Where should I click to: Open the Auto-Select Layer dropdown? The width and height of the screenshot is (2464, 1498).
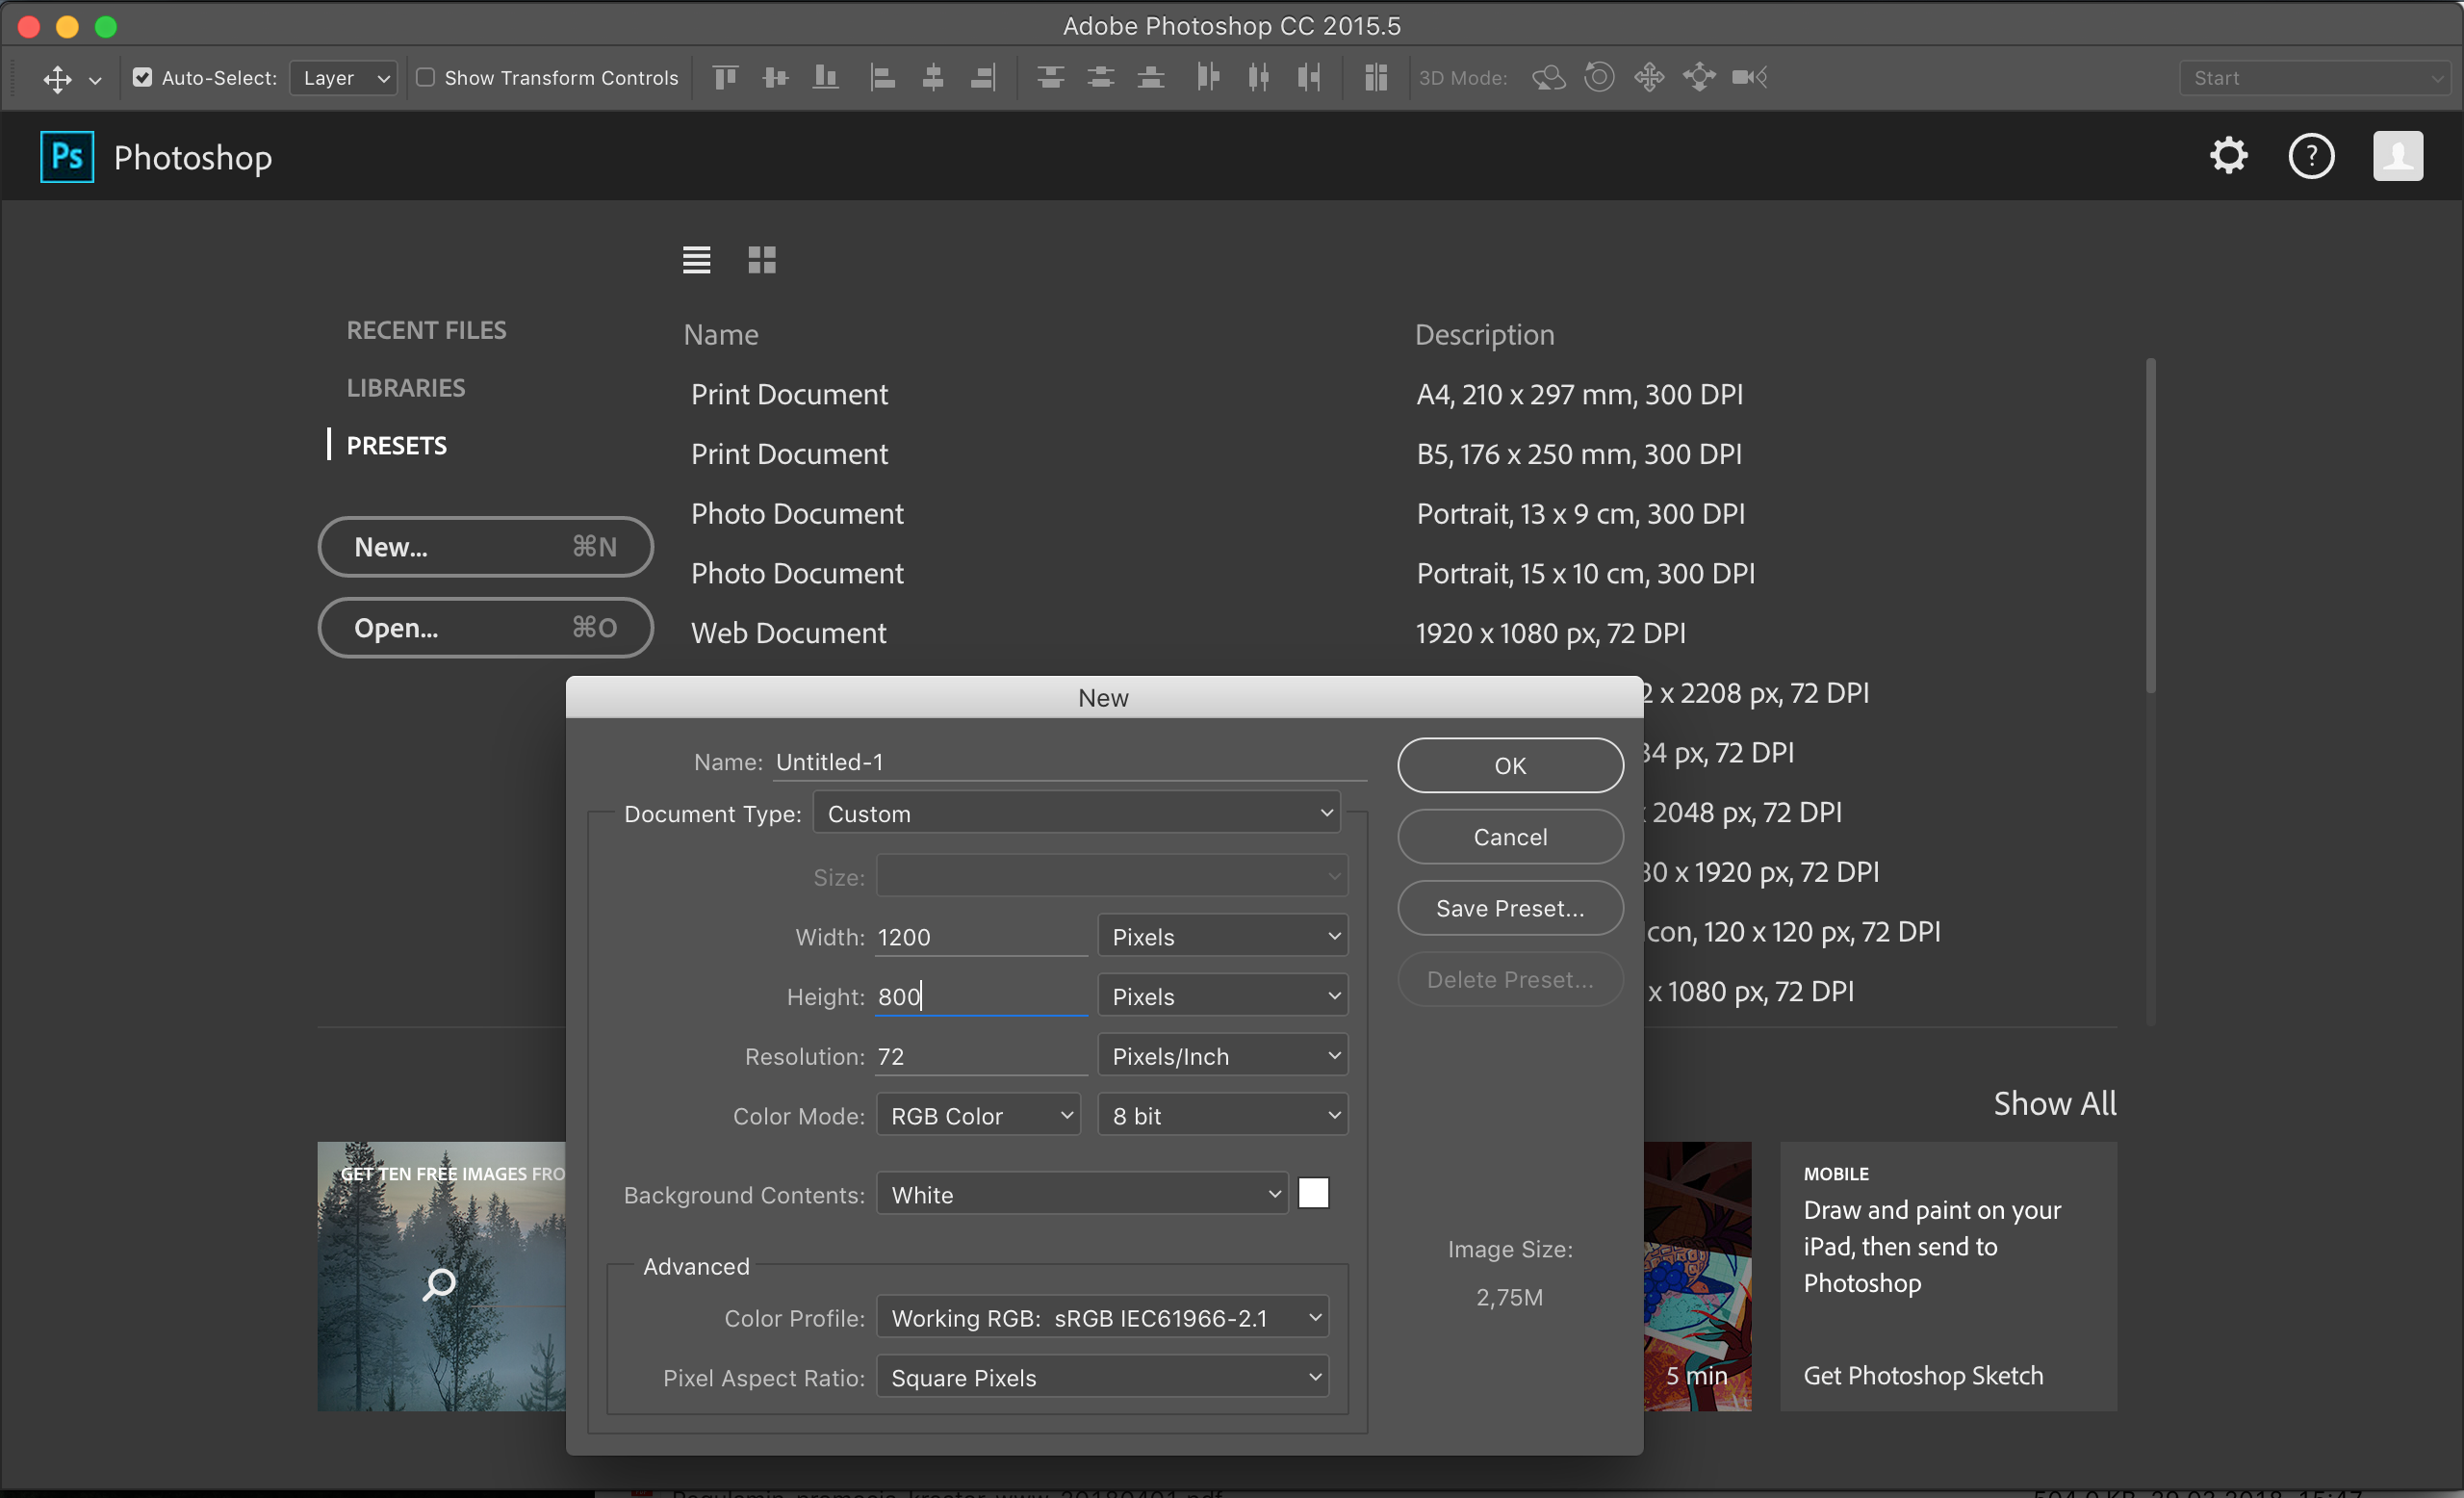(343, 78)
